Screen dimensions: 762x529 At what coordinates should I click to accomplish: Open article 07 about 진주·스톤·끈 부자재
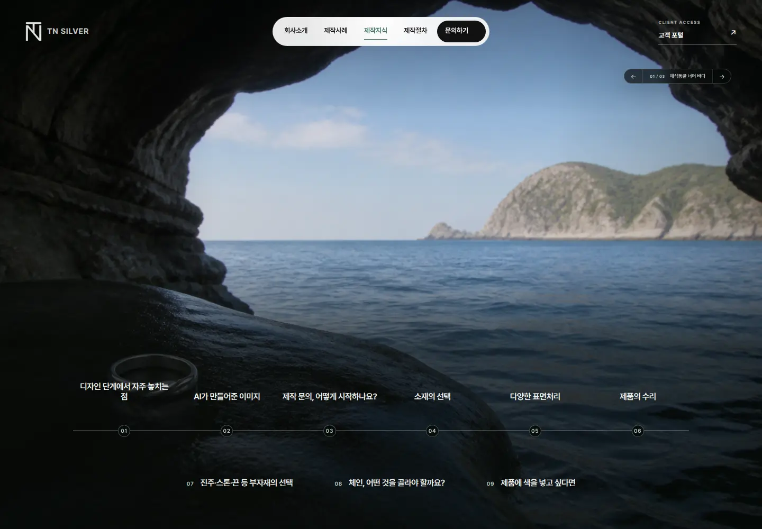click(240, 483)
